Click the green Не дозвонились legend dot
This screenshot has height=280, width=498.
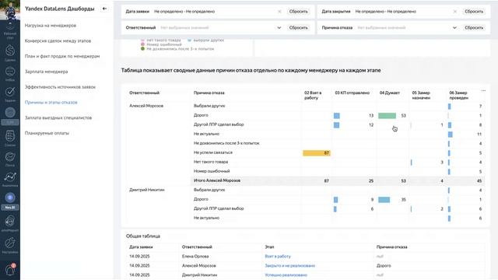coord(142,49)
